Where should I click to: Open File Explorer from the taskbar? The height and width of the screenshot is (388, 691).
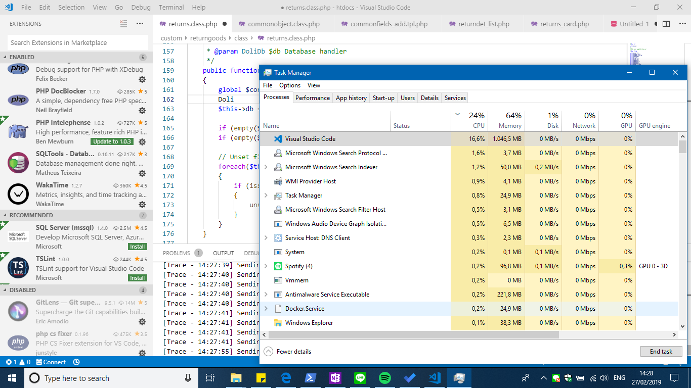coord(236,378)
